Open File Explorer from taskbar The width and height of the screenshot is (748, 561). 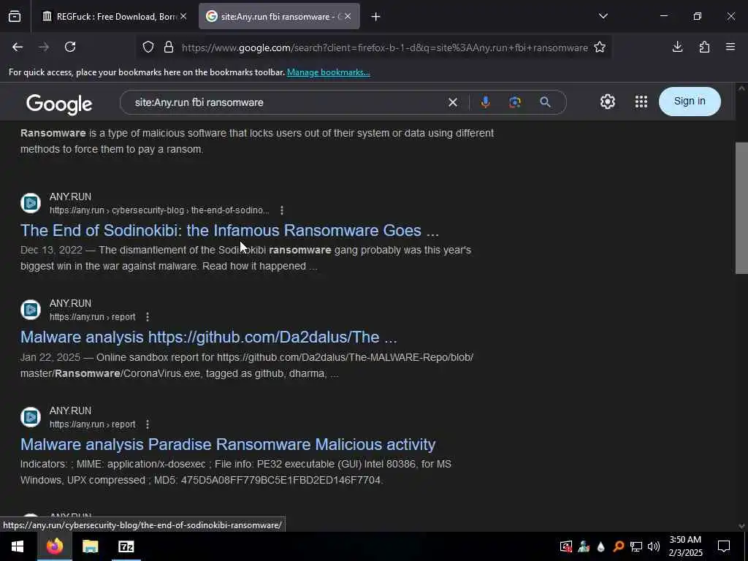coord(90,546)
